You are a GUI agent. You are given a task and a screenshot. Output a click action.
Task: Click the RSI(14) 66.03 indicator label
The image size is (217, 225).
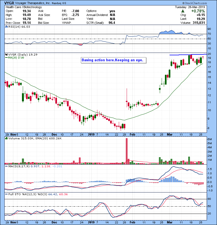click(x=19, y=27)
